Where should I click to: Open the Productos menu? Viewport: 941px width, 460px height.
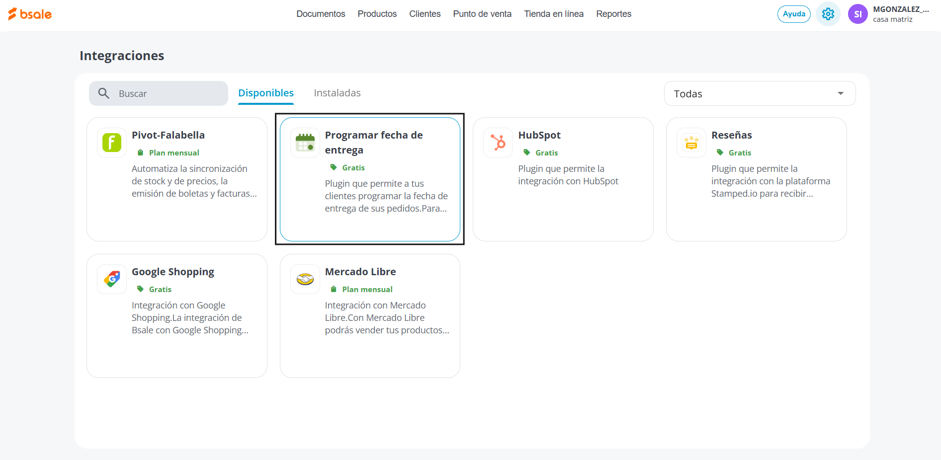tap(377, 14)
